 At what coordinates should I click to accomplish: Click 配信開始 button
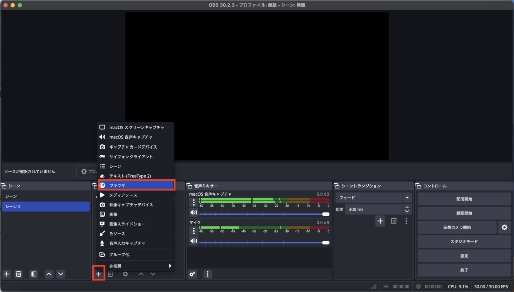[464, 199]
